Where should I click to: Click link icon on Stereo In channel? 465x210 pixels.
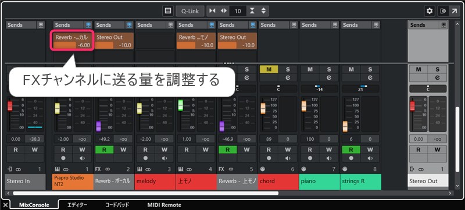coord(19,169)
